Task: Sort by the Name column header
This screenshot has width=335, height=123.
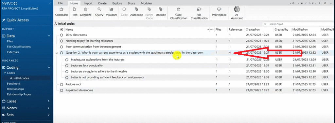Action: point(69,30)
